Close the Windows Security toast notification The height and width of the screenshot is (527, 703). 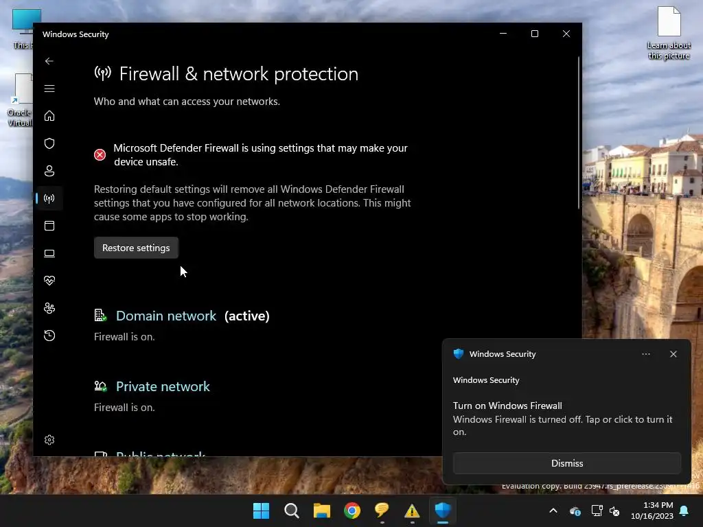pyautogui.click(x=673, y=354)
